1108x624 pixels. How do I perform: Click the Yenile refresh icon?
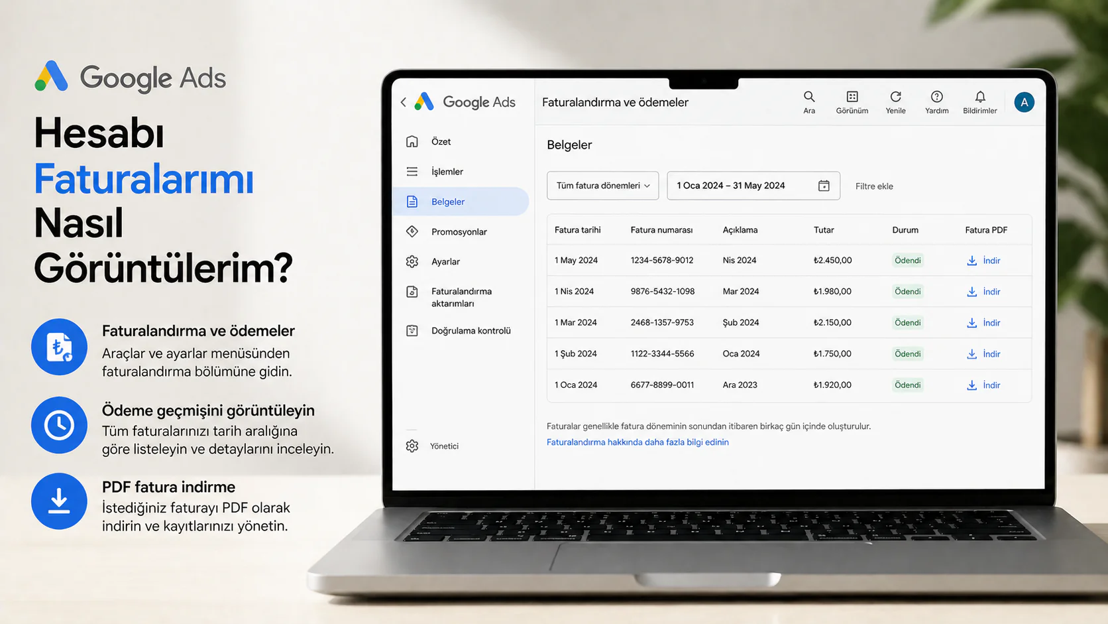pos(896,97)
